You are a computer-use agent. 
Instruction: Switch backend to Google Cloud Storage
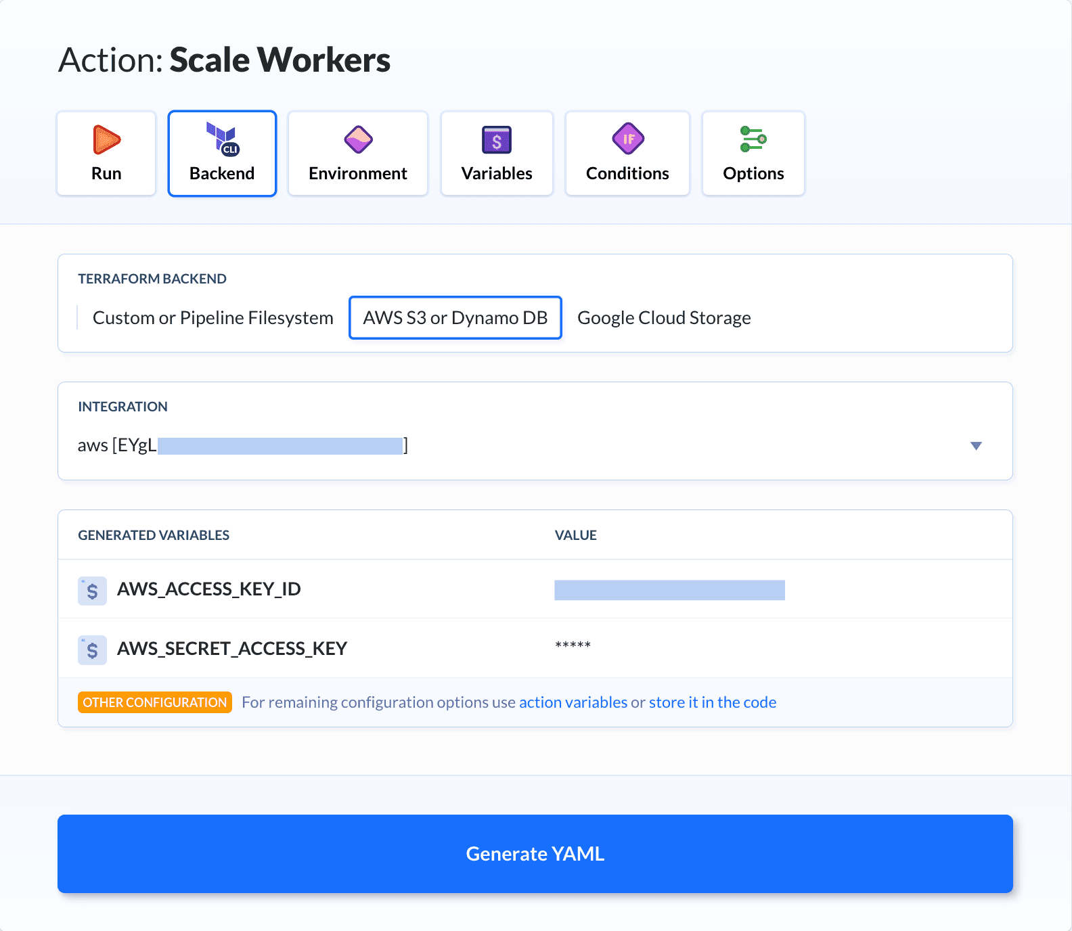(x=664, y=318)
